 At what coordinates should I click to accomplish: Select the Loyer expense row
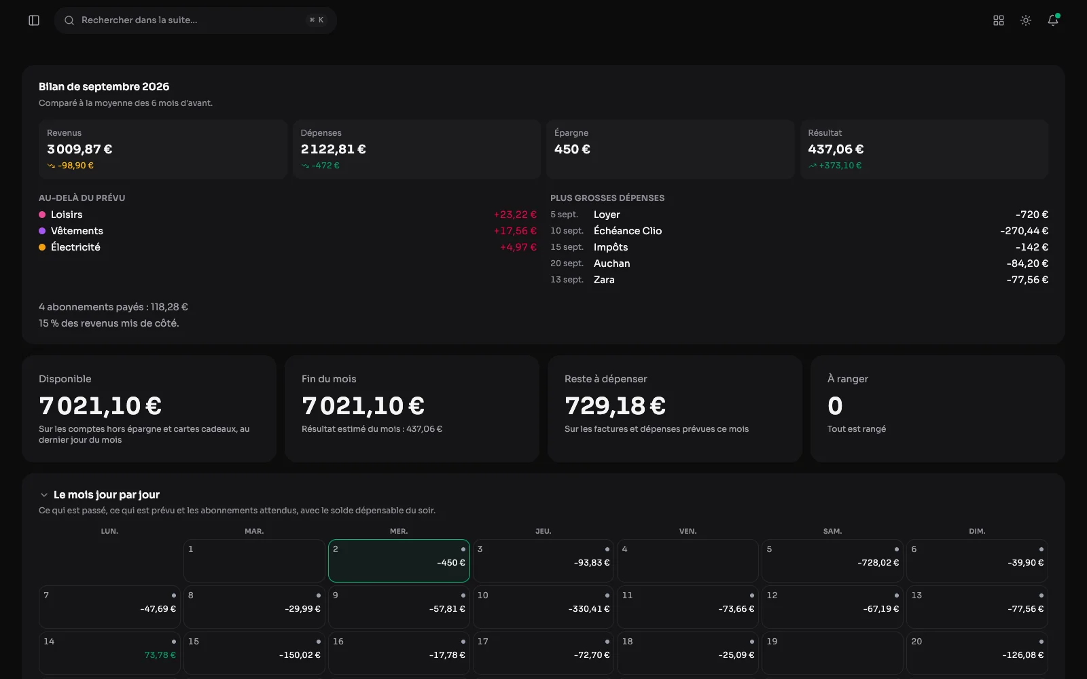pos(799,215)
